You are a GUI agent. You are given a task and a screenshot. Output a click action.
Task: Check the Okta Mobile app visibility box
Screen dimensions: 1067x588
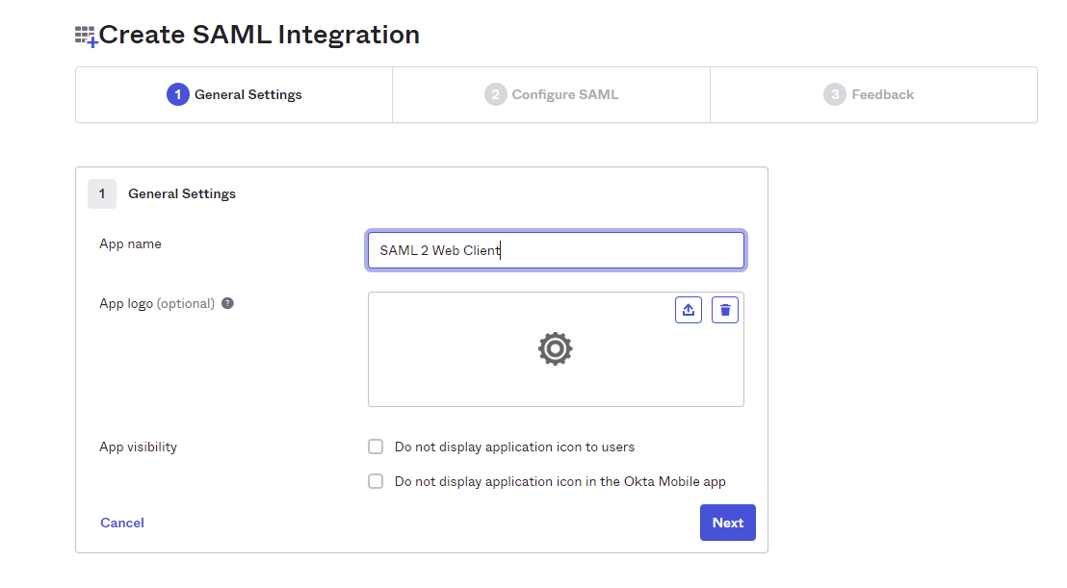click(x=376, y=481)
